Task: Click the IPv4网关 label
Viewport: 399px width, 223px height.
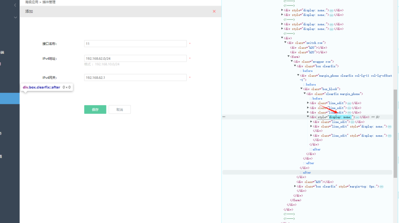Action: (49, 78)
